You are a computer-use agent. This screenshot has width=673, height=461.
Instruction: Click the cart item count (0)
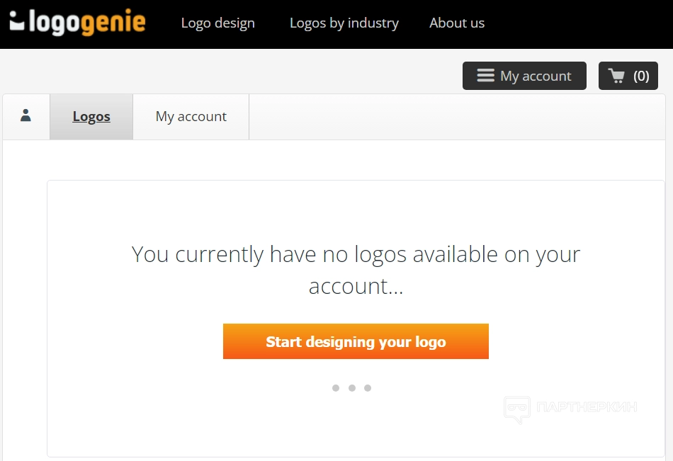click(x=641, y=76)
